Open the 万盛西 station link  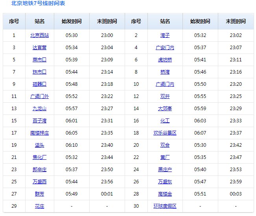point(39,182)
